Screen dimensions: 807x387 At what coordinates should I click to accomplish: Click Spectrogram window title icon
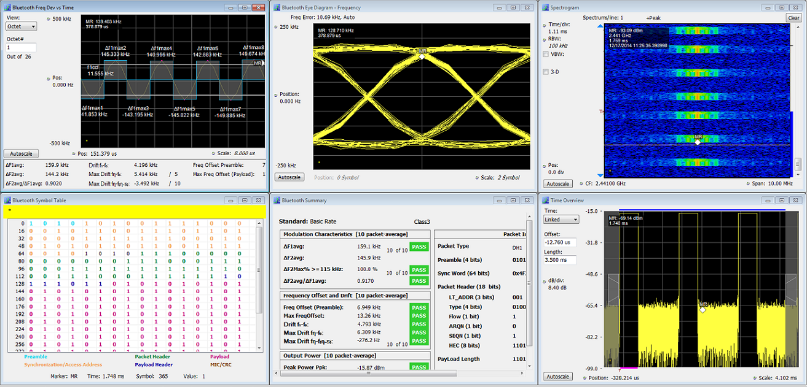(545, 8)
